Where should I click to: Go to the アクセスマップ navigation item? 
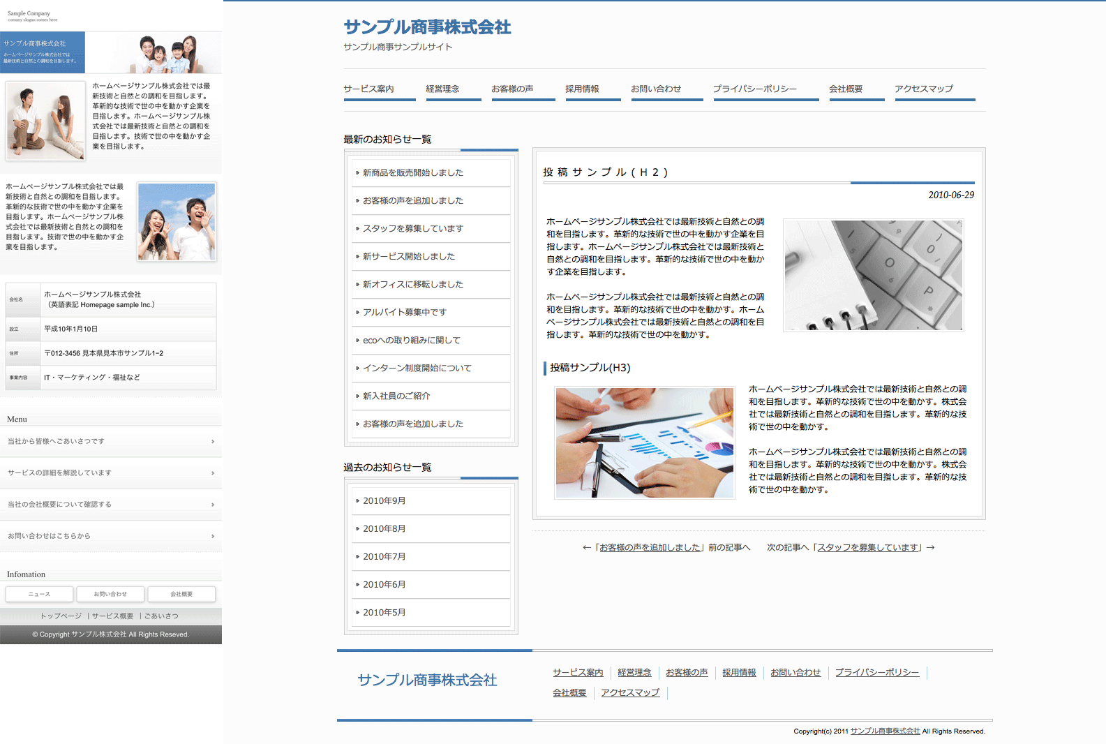pyautogui.click(x=923, y=89)
